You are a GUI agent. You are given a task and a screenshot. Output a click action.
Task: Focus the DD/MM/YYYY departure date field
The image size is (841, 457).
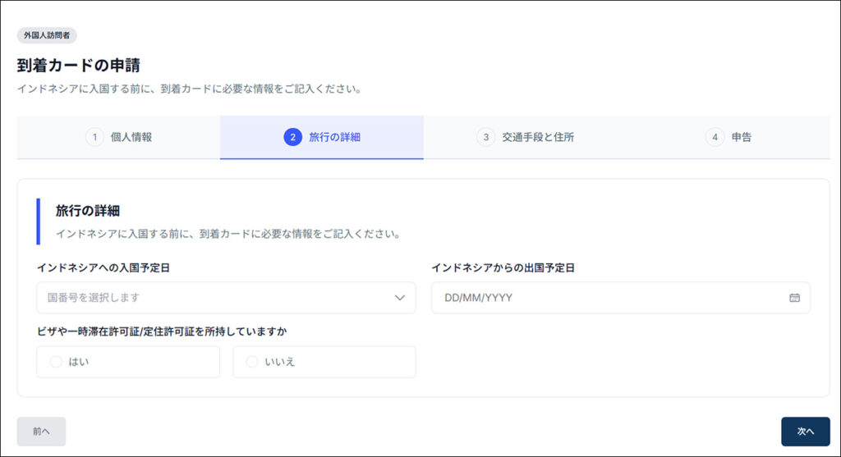coord(621,297)
